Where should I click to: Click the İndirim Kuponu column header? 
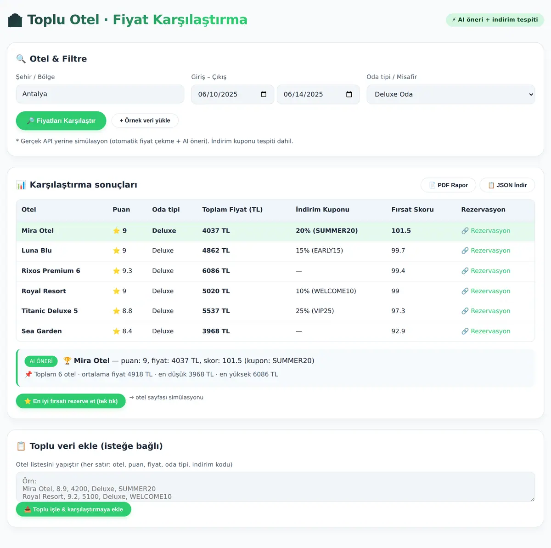coord(322,210)
